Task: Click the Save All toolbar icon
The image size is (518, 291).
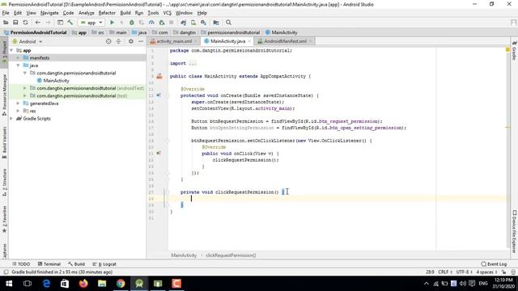Action: [15, 23]
